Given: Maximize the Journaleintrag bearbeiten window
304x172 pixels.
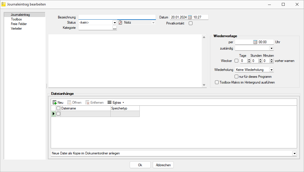Looking at the screenshot, I should pyautogui.click(x=283, y=4).
